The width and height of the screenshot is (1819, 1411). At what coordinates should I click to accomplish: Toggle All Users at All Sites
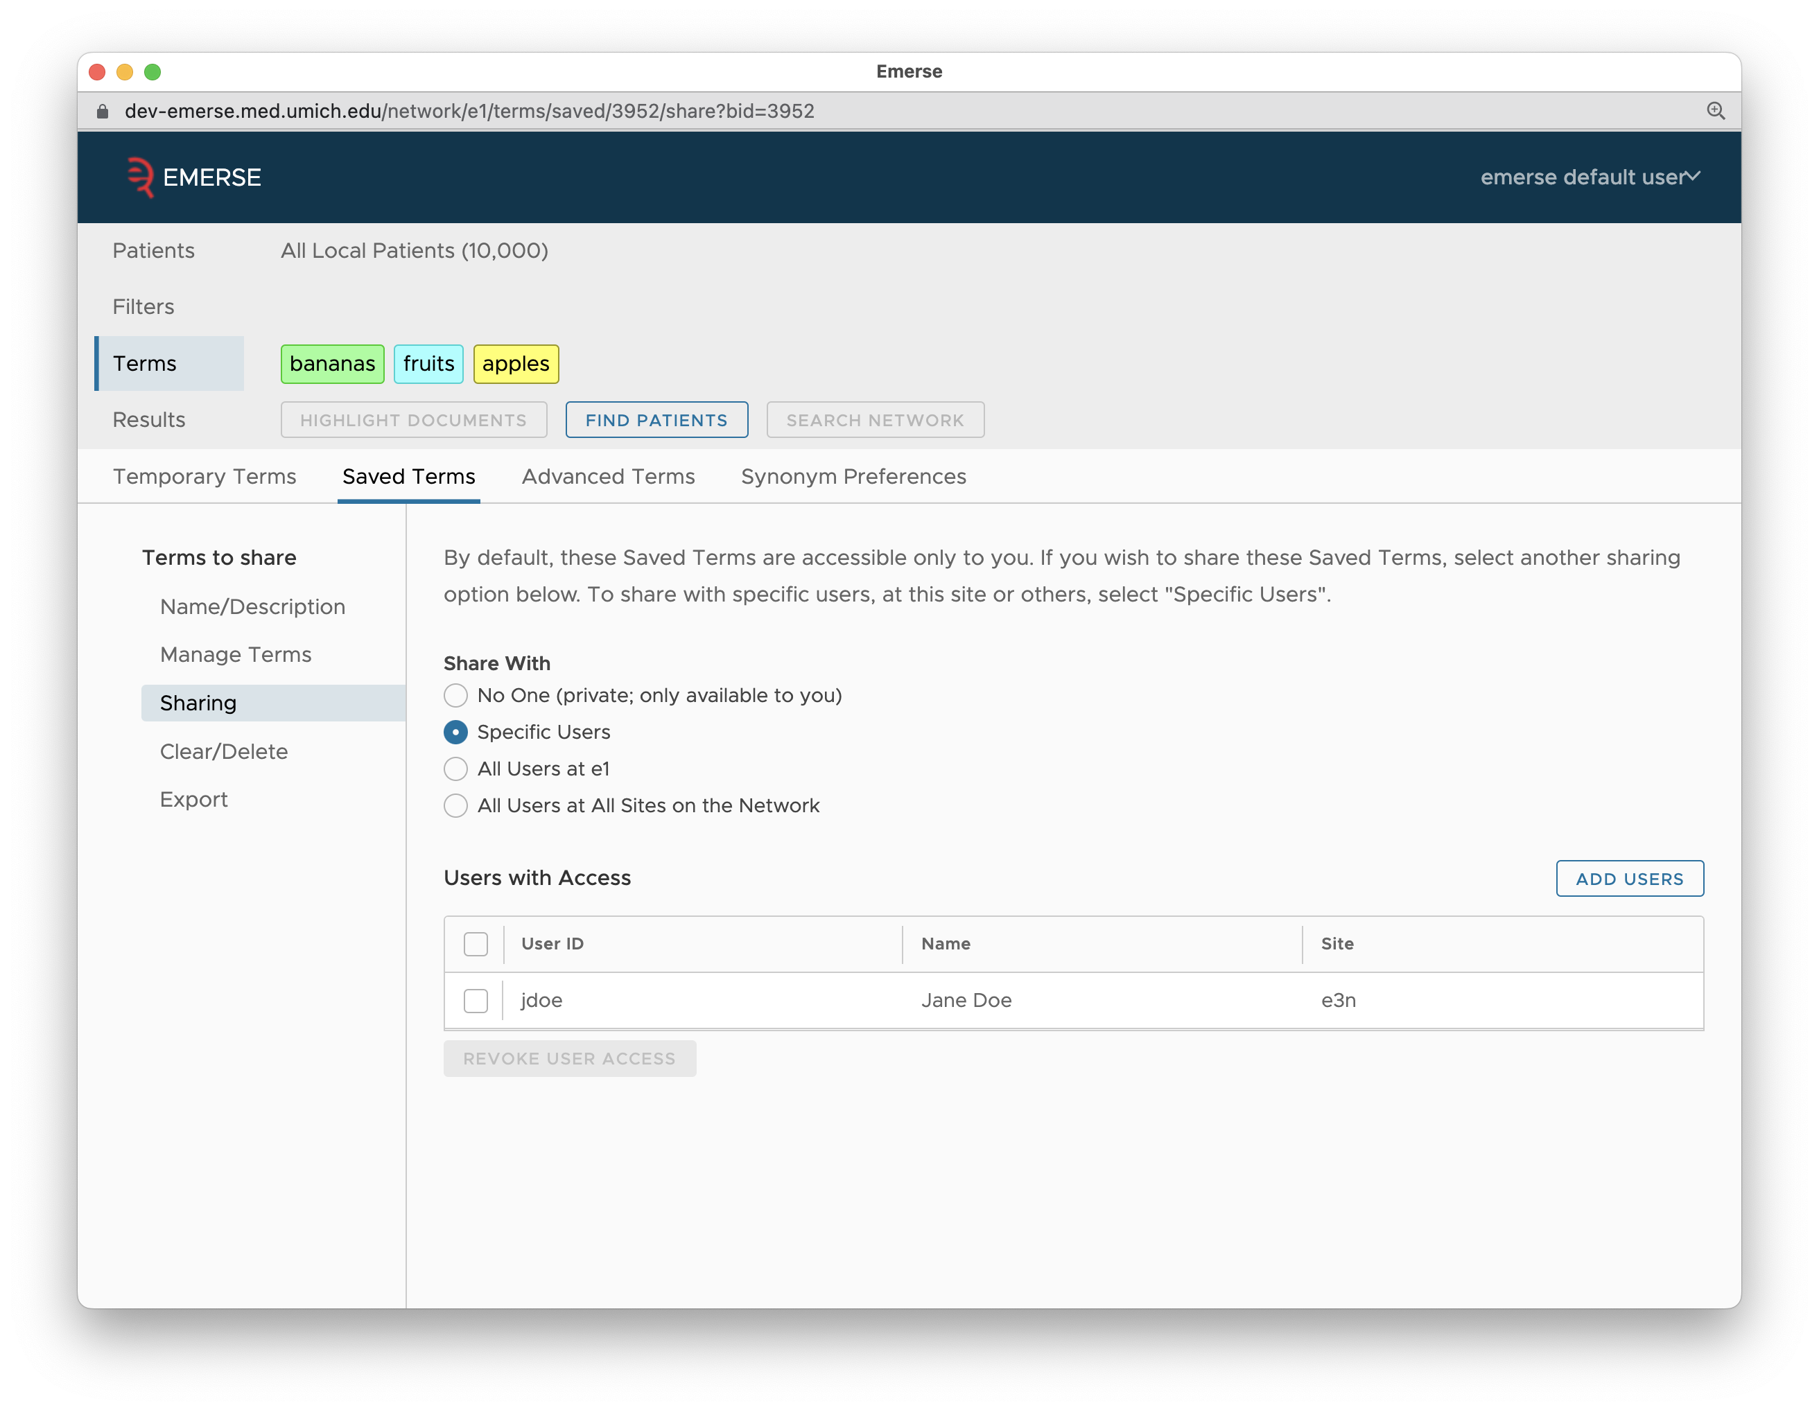coord(456,805)
